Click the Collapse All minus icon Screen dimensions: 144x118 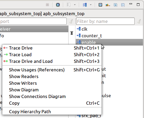[x=123, y=5]
